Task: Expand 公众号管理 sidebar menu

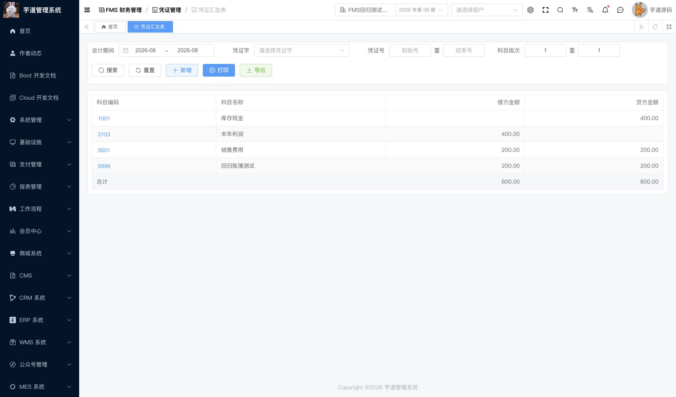Action: [x=39, y=364]
